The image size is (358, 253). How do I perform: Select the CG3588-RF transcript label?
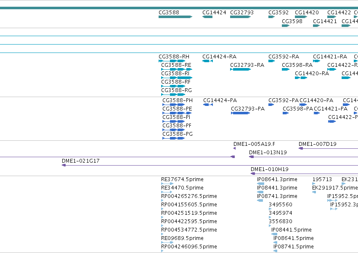(x=176, y=82)
